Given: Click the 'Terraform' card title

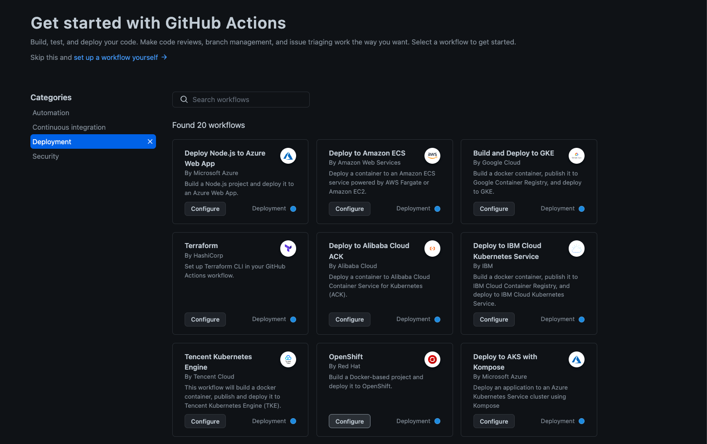Looking at the screenshot, I should tap(201, 246).
